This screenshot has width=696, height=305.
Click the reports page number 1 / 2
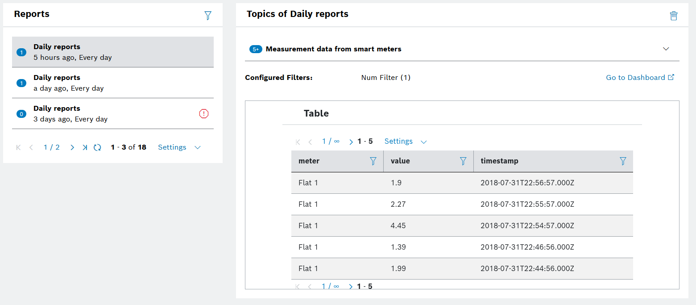point(51,147)
